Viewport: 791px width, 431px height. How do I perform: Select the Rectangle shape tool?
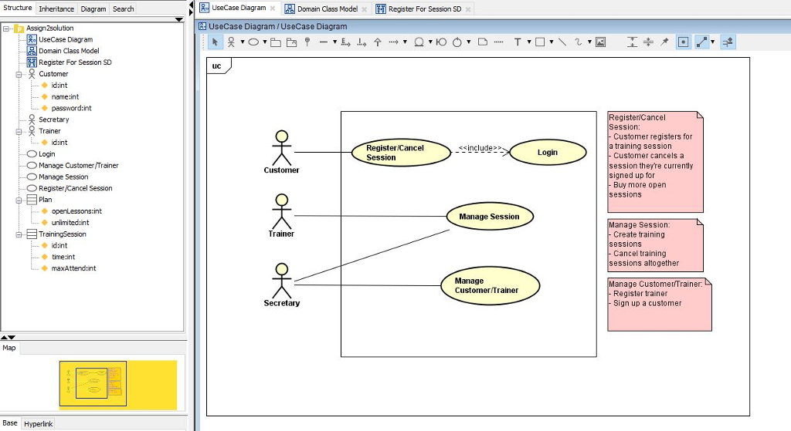[x=540, y=42]
